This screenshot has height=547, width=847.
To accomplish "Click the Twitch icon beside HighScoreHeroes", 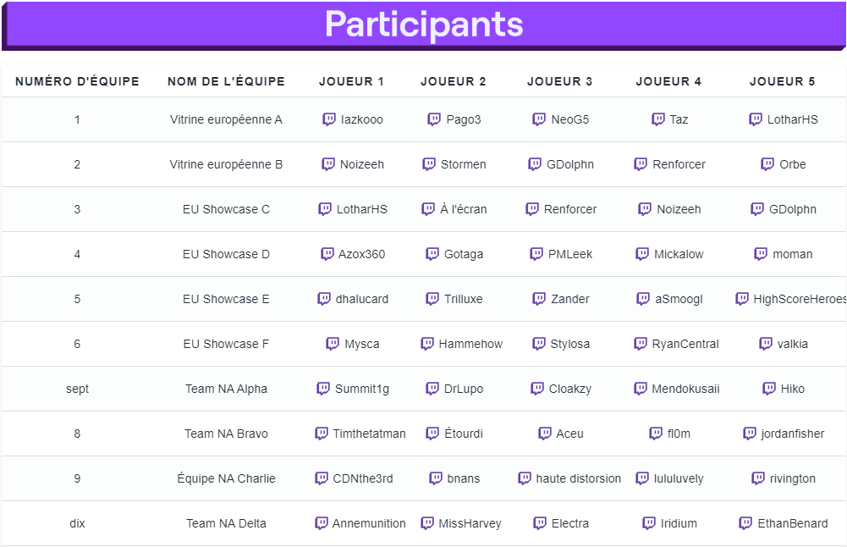I will pyautogui.click(x=742, y=299).
